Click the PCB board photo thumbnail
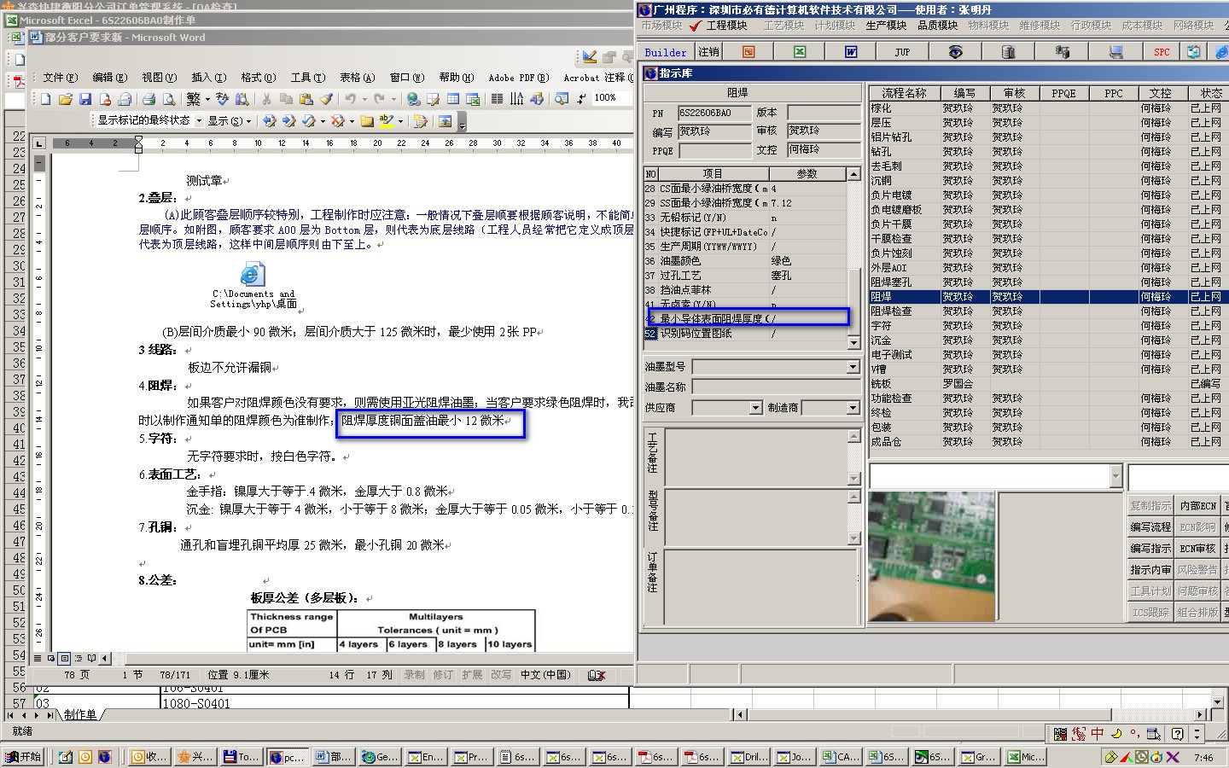 tap(932, 557)
